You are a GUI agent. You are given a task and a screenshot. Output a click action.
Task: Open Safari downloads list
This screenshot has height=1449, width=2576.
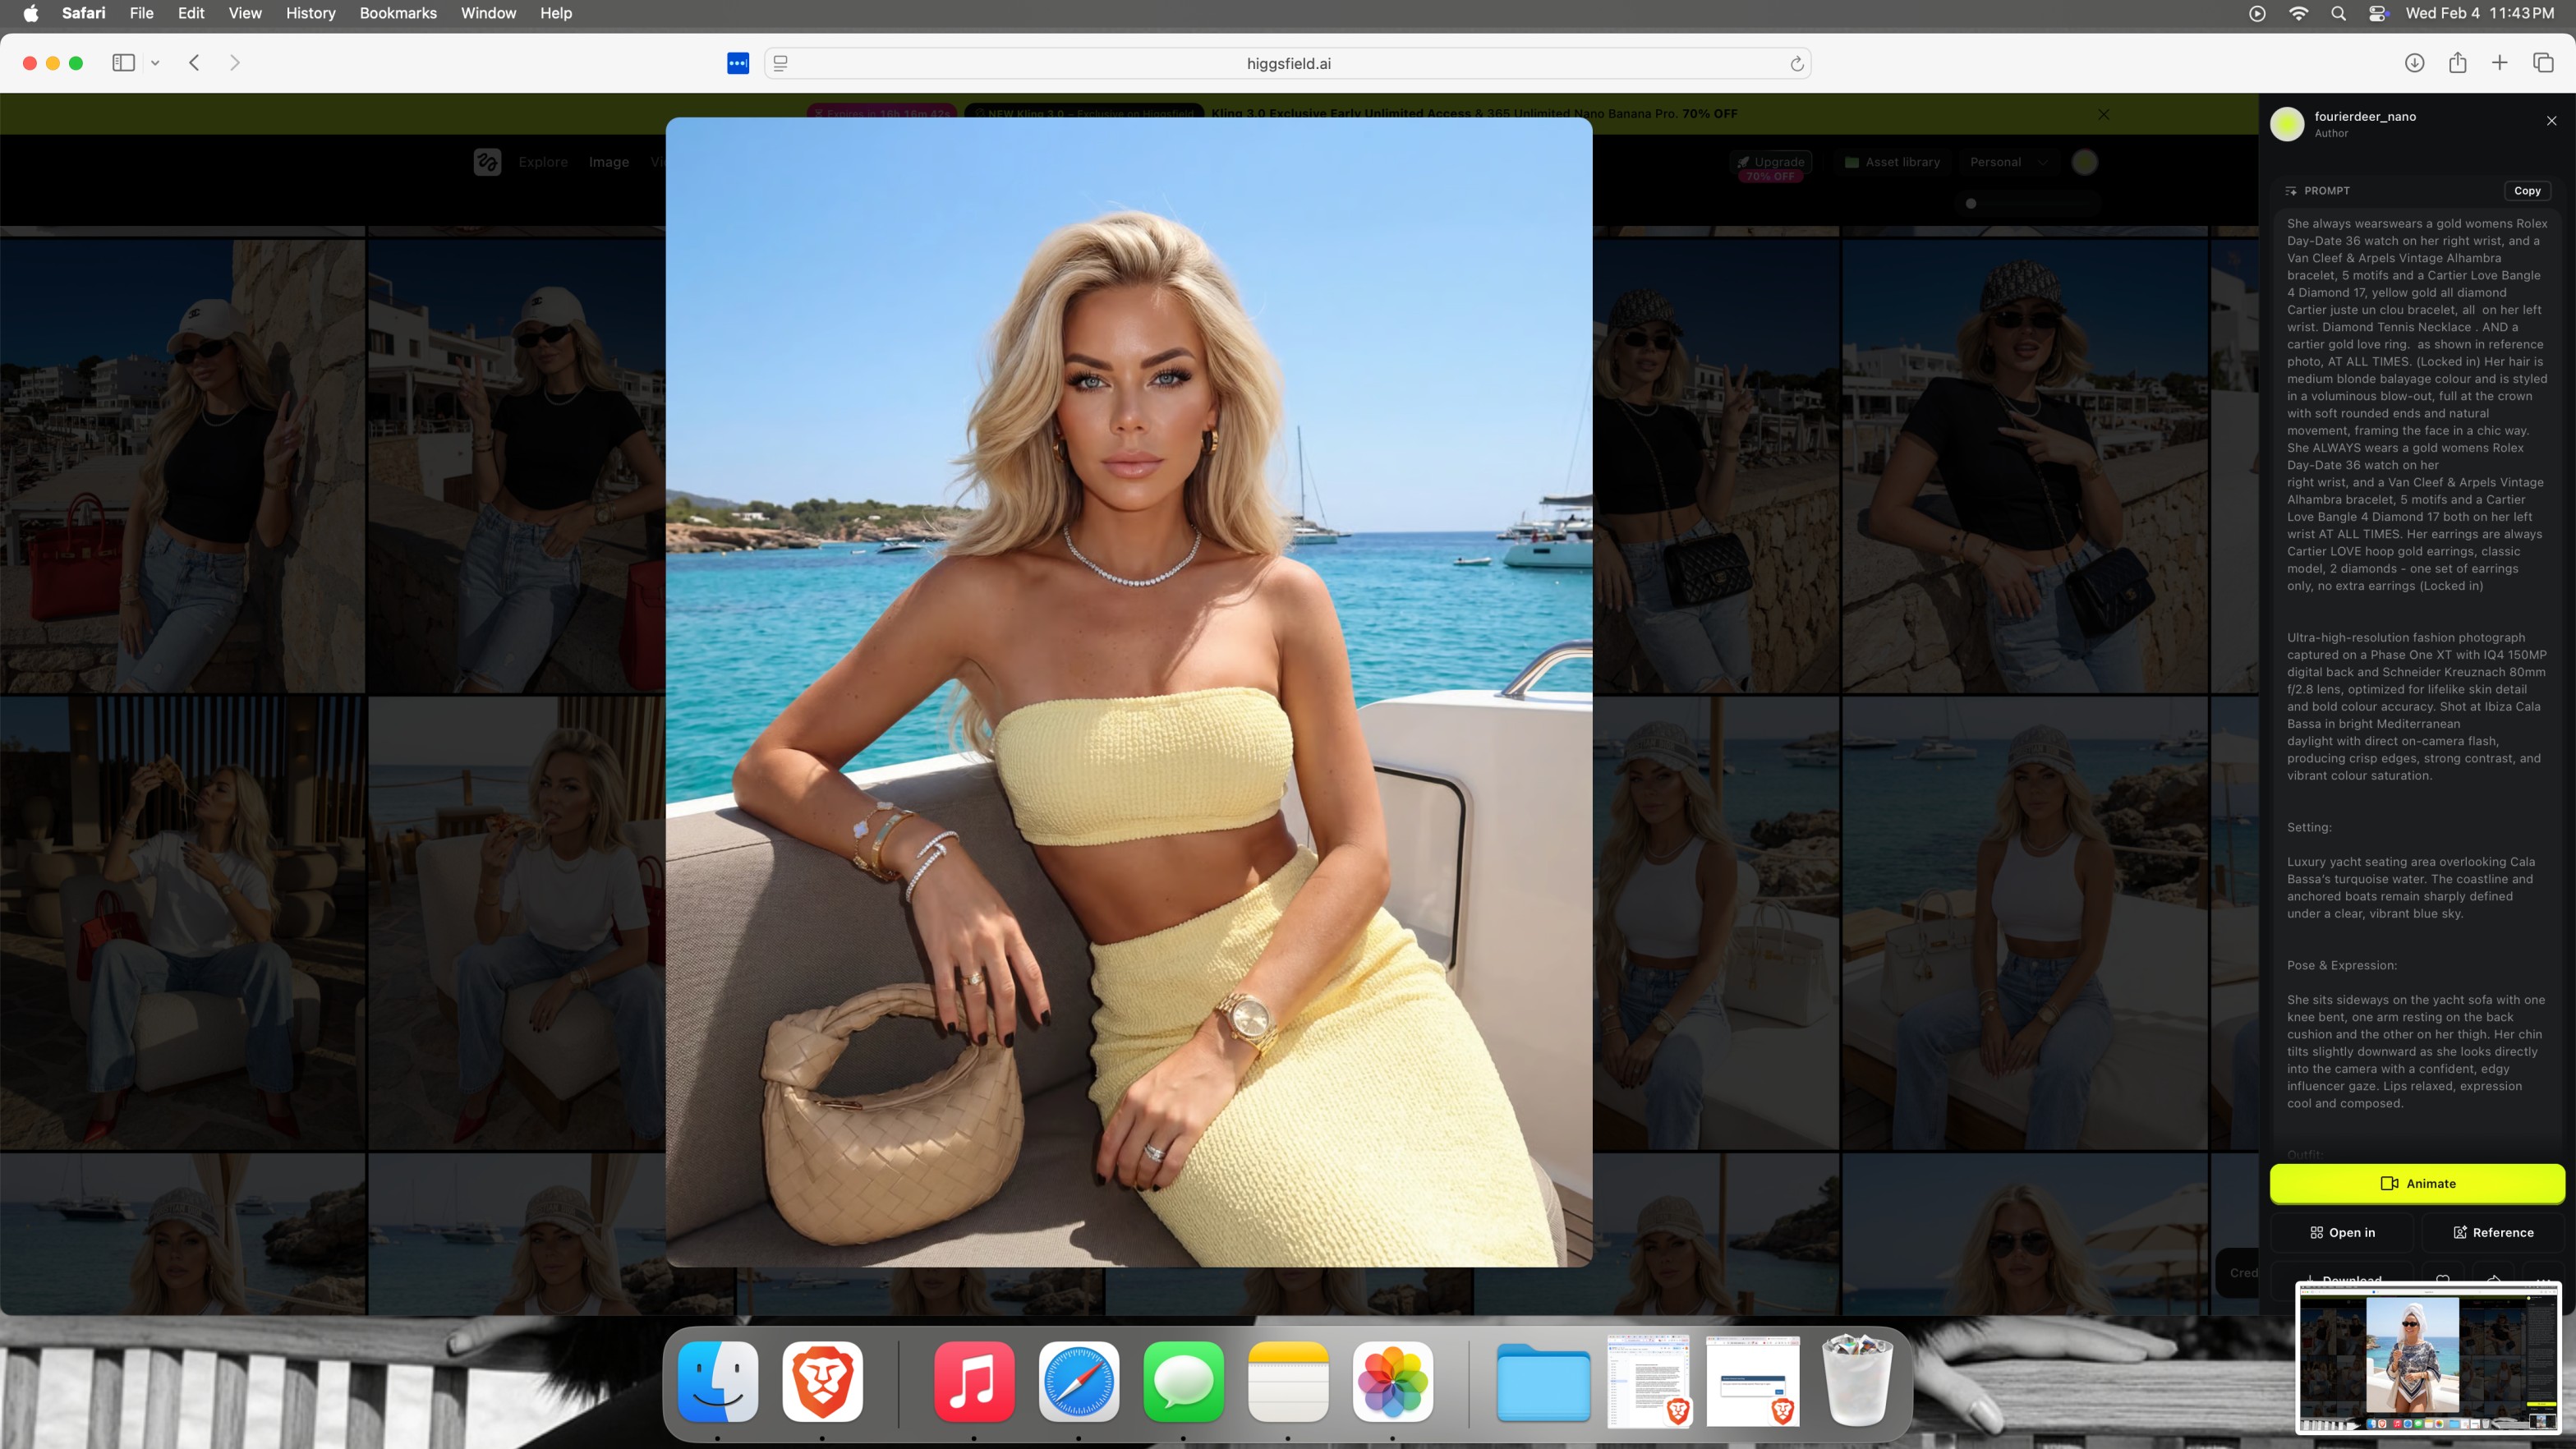pyautogui.click(x=2414, y=63)
